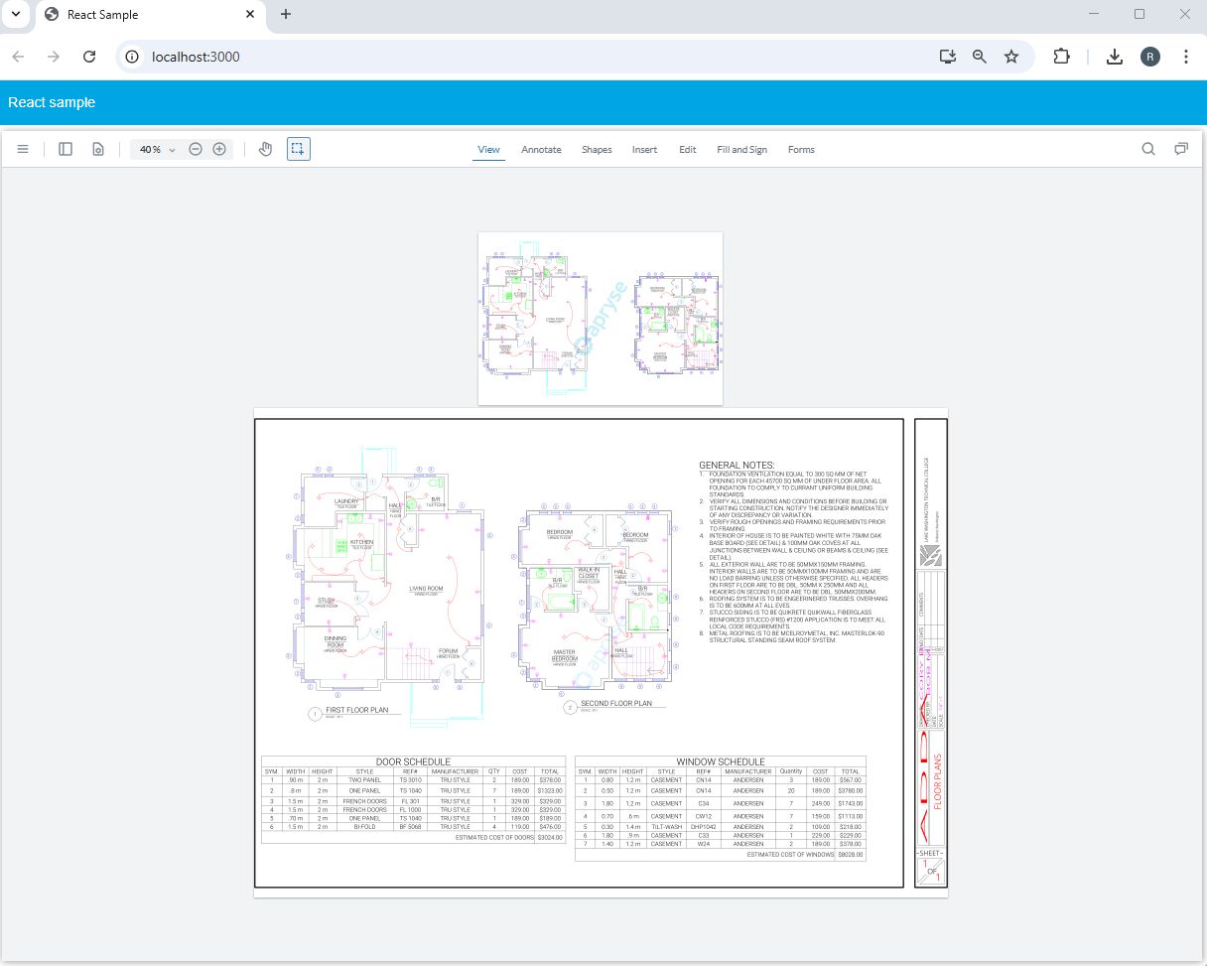The height and width of the screenshot is (966, 1207).
Task: Click the browser back arrow
Action: (x=19, y=57)
